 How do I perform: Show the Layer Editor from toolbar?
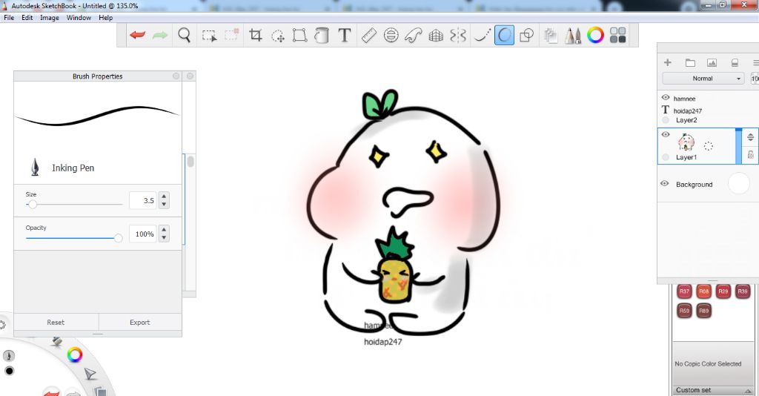(x=551, y=36)
